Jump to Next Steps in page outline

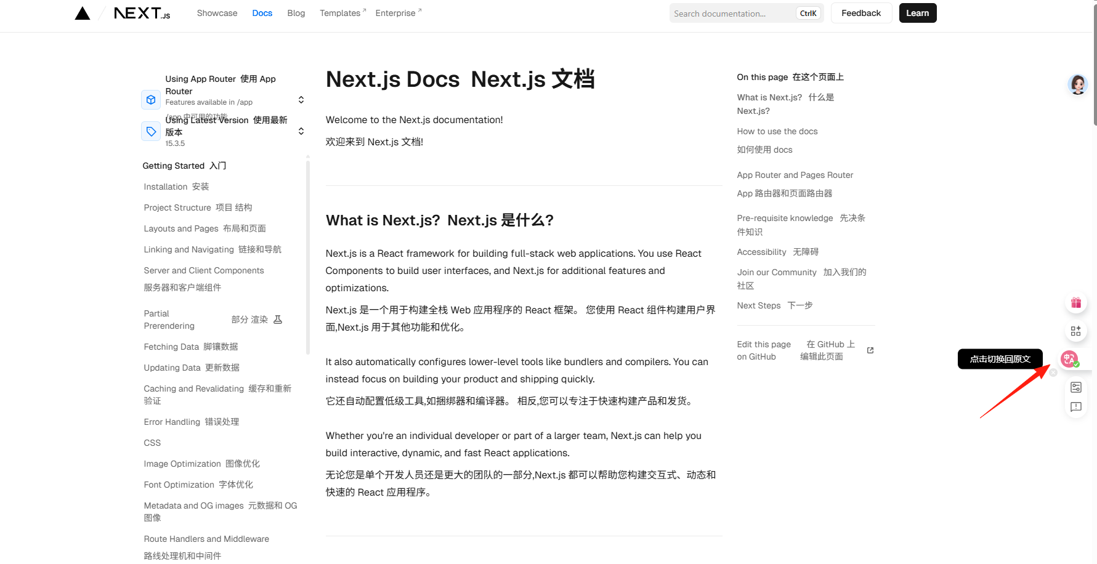coord(775,305)
